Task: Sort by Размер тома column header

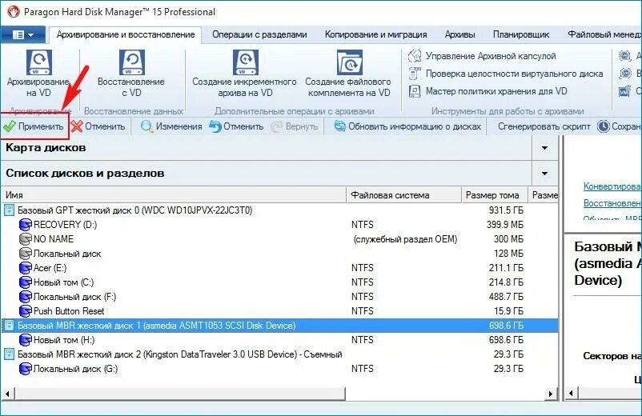Action: tap(495, 195)
